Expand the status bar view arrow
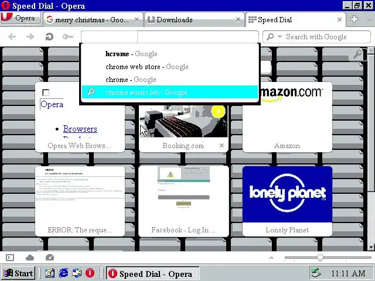Screen dimensions: 375x281 pyautogui.click(x=271, y=258)
